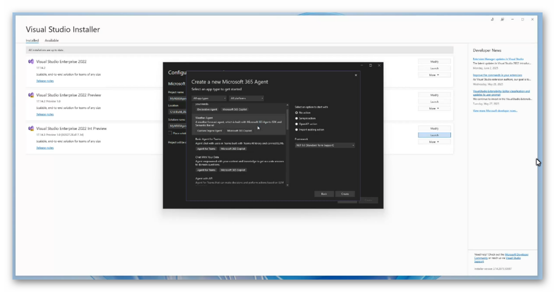Click the agent list scrollbar up arrow

pos(287,105)
